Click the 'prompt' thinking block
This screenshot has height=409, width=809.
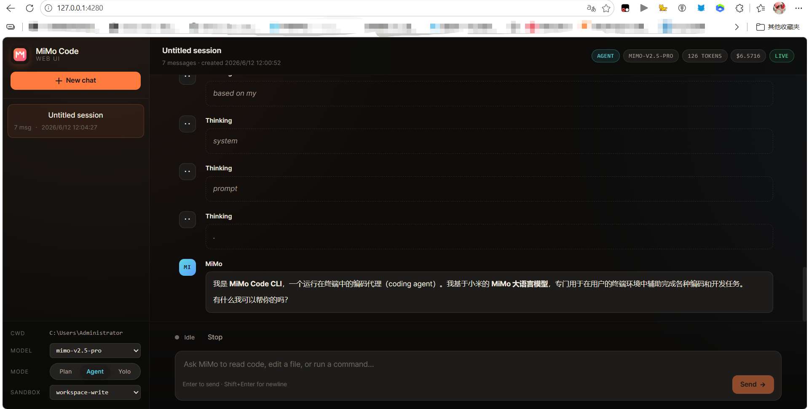pos(489,189)
